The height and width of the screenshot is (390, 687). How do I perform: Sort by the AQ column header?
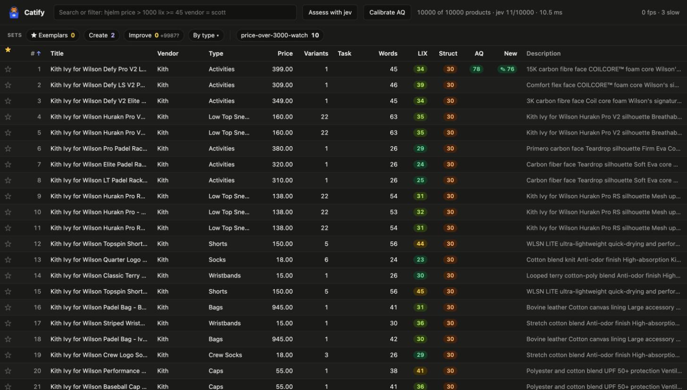479,54
